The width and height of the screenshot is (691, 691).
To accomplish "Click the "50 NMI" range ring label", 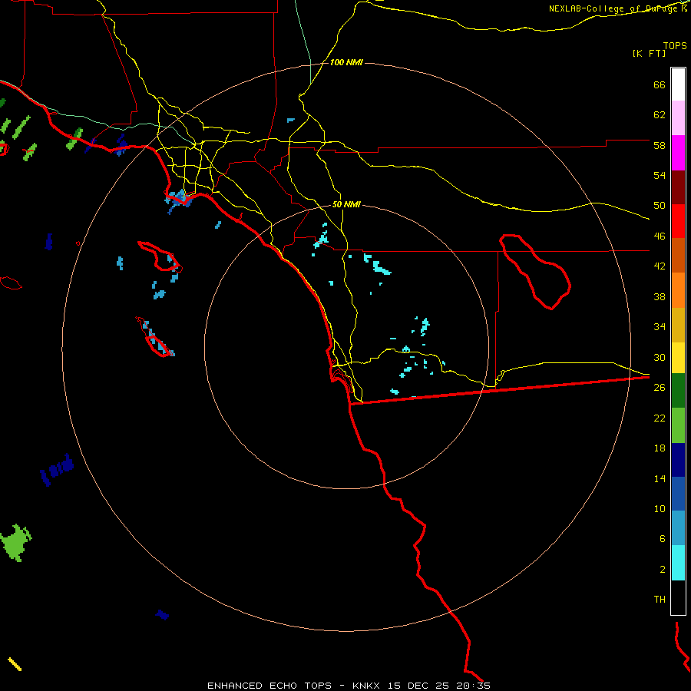I will click(346, 204).
